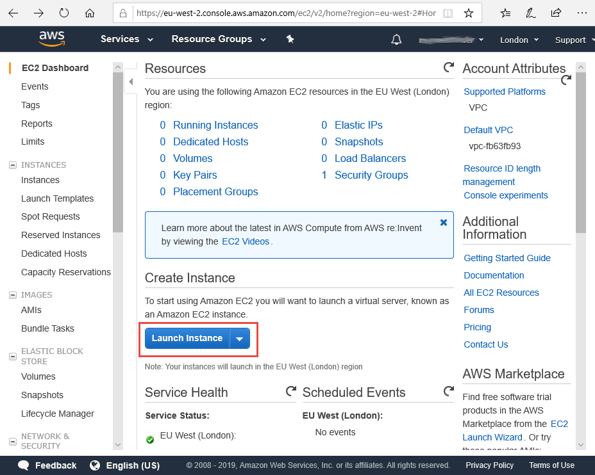Go back to the previous browser page

point(13,13)
